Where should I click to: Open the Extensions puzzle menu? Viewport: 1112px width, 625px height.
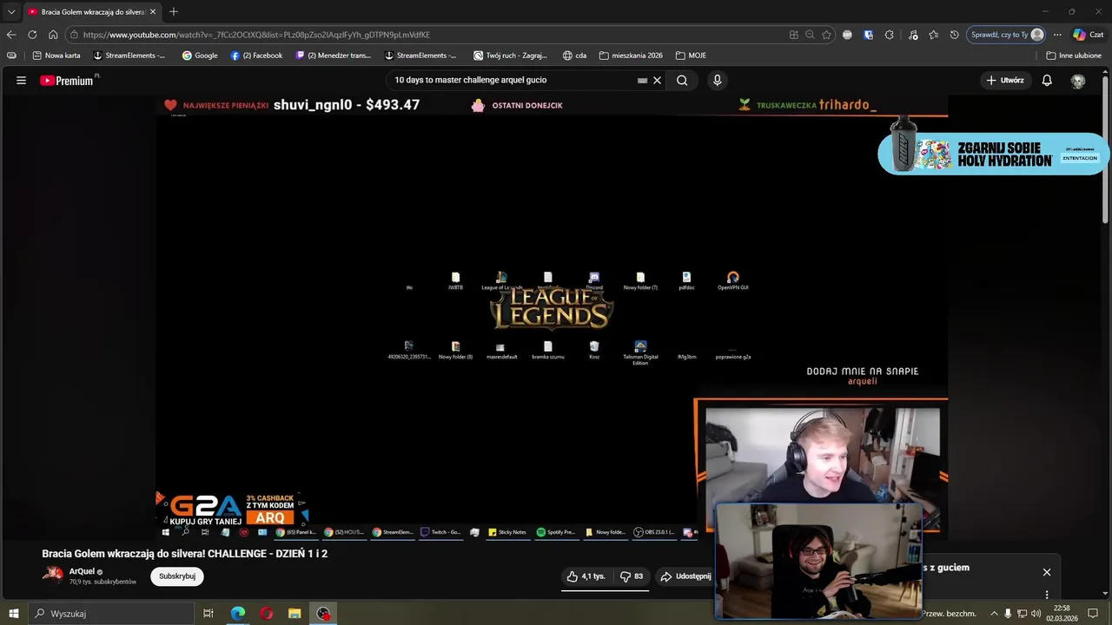[890, 35]
